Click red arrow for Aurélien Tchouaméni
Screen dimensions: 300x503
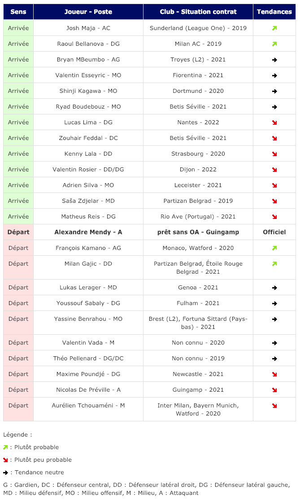coord(274,406)
